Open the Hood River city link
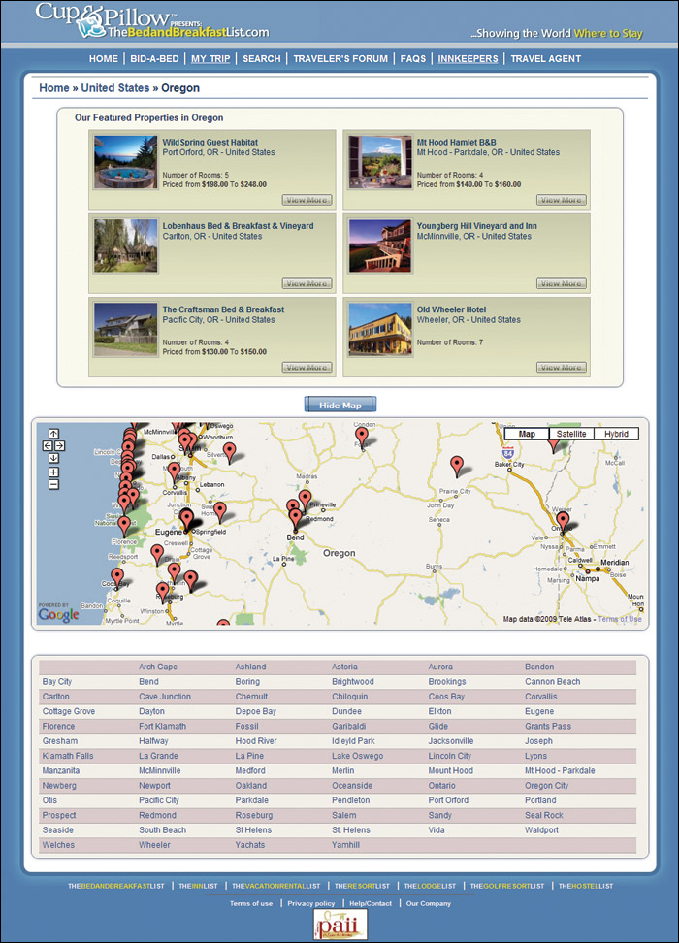679x943 pixels. (x=256, y=741)
